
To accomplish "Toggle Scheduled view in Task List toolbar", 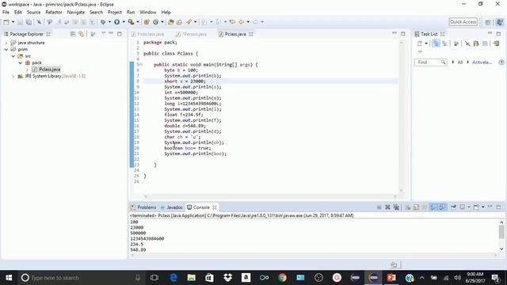I will click(445, 44).
